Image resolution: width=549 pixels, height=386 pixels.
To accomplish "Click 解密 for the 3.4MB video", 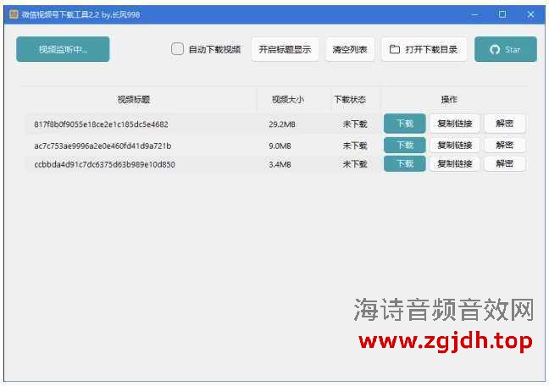I will coord(505,163).
